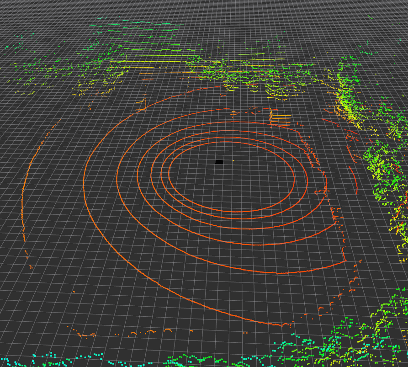Screen dimensions: 408x367
Task: Pick the innermost orange LiDAR scan ring
Action: 231,177
